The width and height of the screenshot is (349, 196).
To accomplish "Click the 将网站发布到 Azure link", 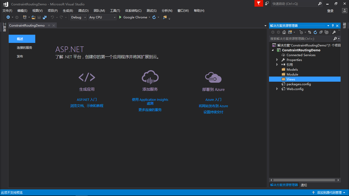I will point(213,106).
